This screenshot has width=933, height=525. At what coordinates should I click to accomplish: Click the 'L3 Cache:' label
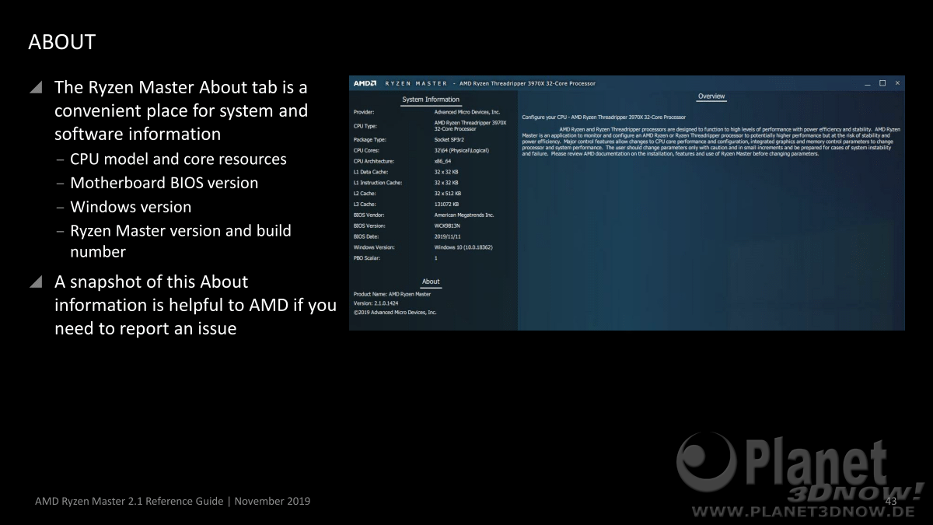tap(365, 205)
